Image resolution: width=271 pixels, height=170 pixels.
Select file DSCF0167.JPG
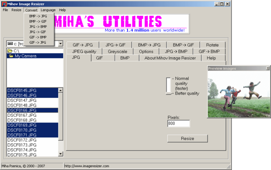tap(33, 115)
